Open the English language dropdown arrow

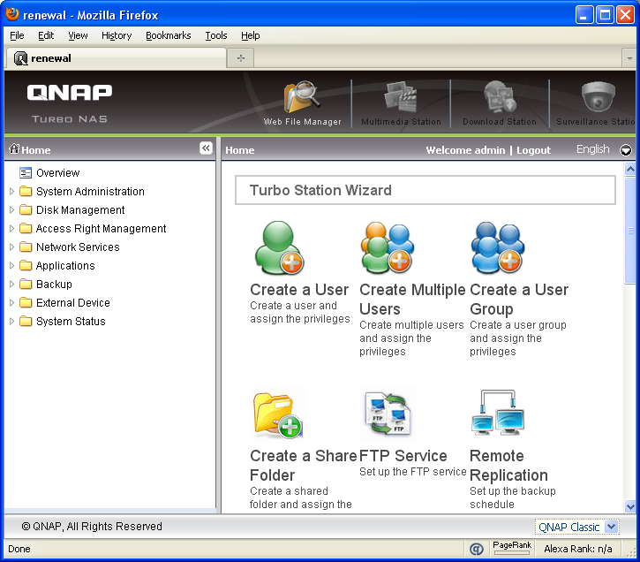[x=626, y=150]
